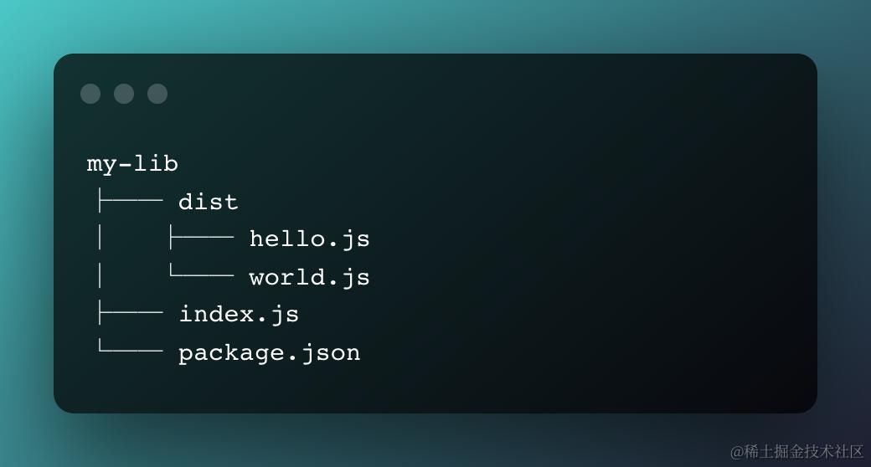Open world.js in the tree

[x=309, y=277]
